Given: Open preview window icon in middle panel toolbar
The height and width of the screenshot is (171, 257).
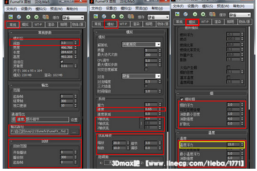Looking at the screenshot, I should pos(96,16).
